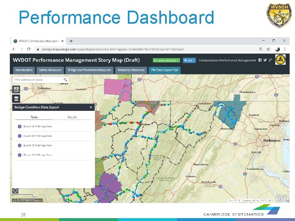Open the browser profile avatar
This screenshot has width=295, height=221.
click(x=277, y=49)
